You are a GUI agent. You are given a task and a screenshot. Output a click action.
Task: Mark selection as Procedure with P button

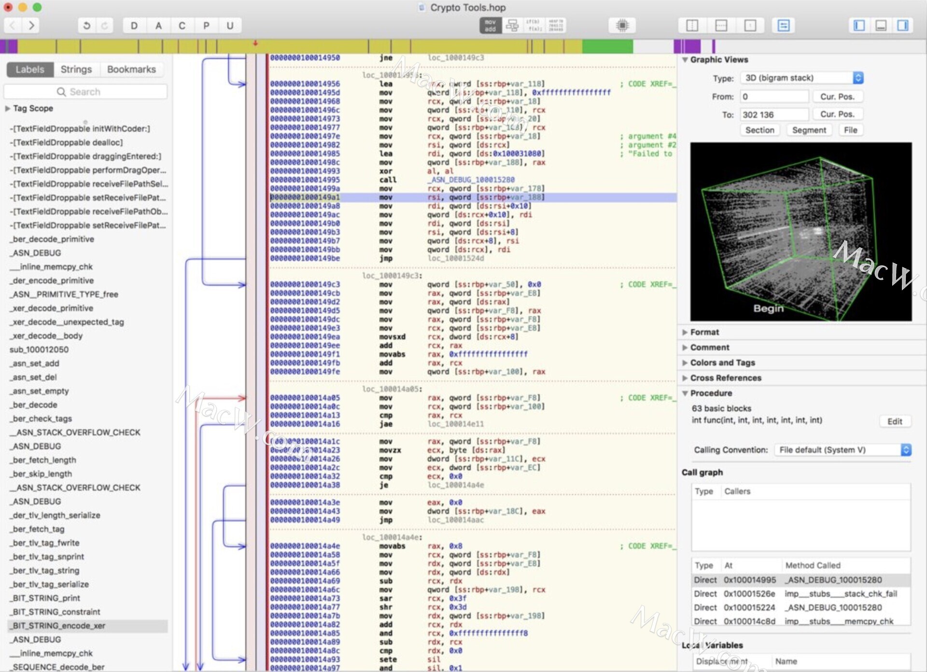click(x=206, y=26)
